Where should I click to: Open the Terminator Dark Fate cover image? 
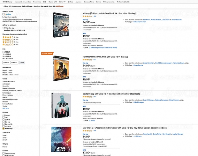tap(61, 68)
